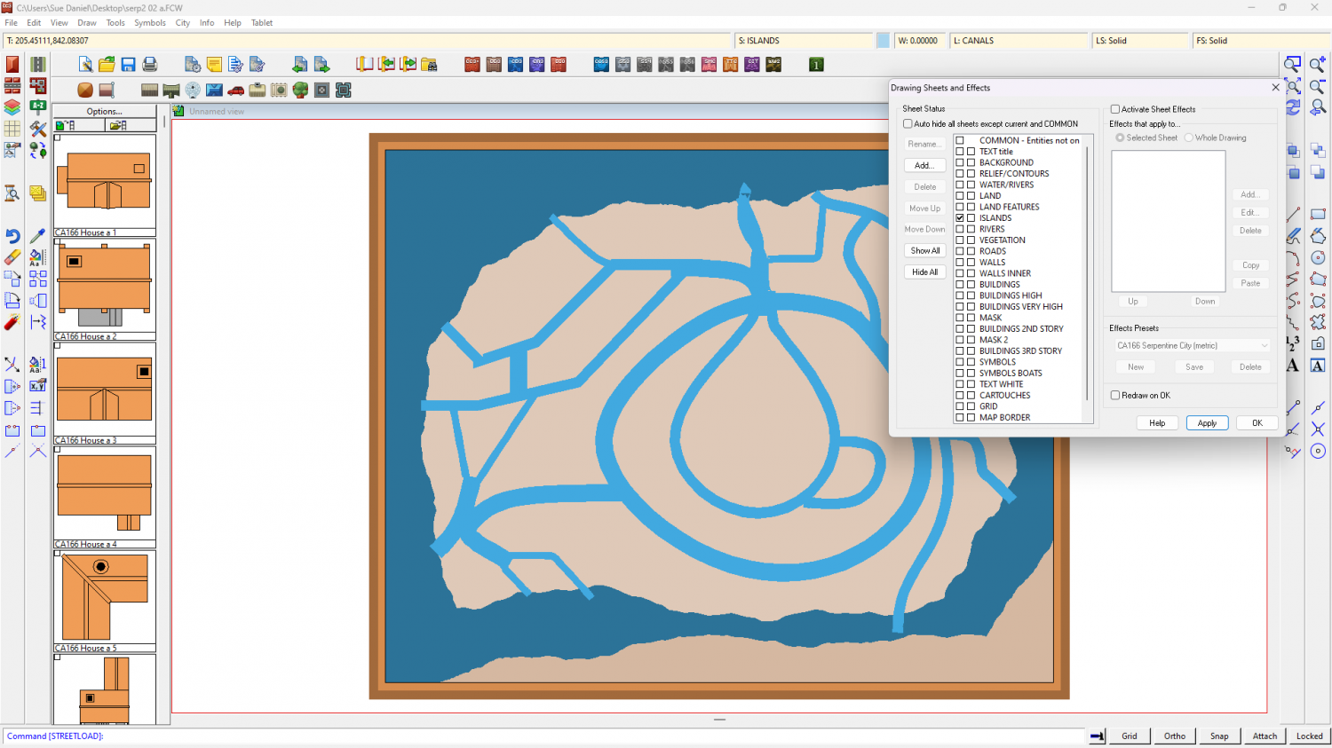Open the Tablet menu
1332x748 pixels.
coord(262,23)
